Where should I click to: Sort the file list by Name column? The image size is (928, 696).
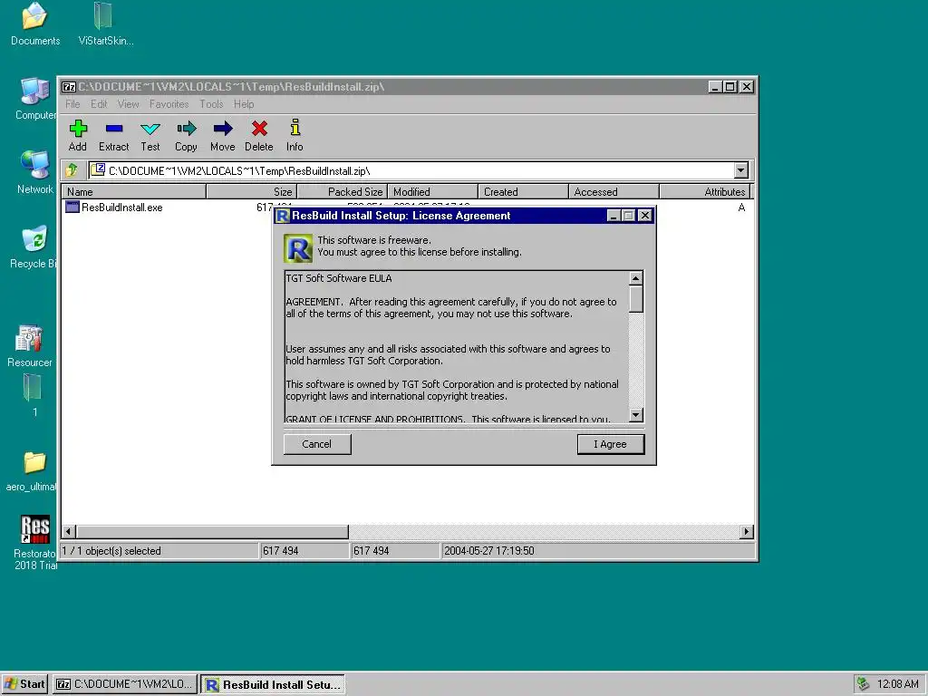pyautogui.click(x=134, y=192)
